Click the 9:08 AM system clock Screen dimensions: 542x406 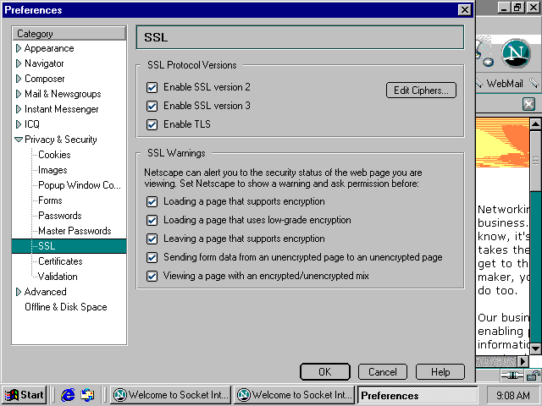[x=512, y=395]
